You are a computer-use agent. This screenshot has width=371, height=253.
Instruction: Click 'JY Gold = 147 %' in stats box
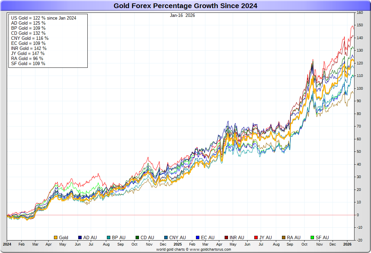[28, 53]
